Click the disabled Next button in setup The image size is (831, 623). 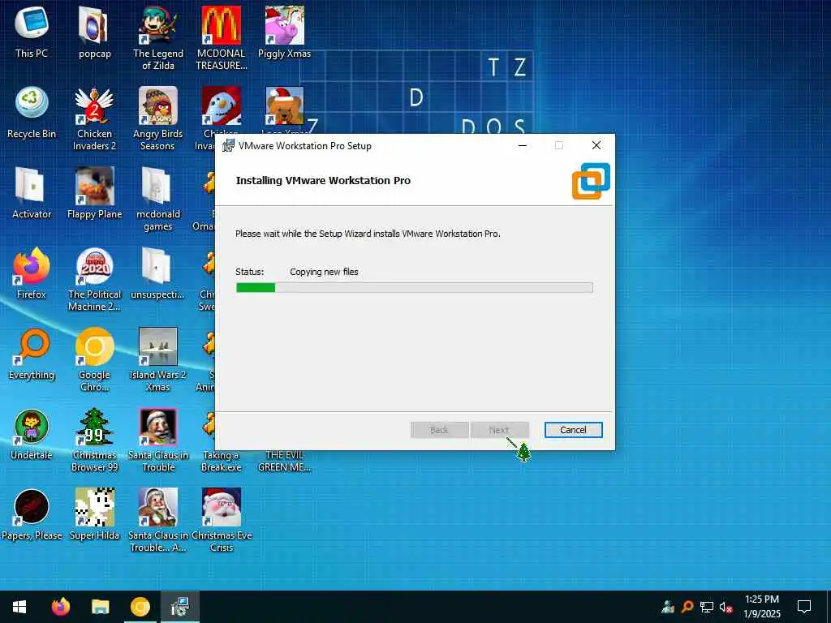[499, 430]
